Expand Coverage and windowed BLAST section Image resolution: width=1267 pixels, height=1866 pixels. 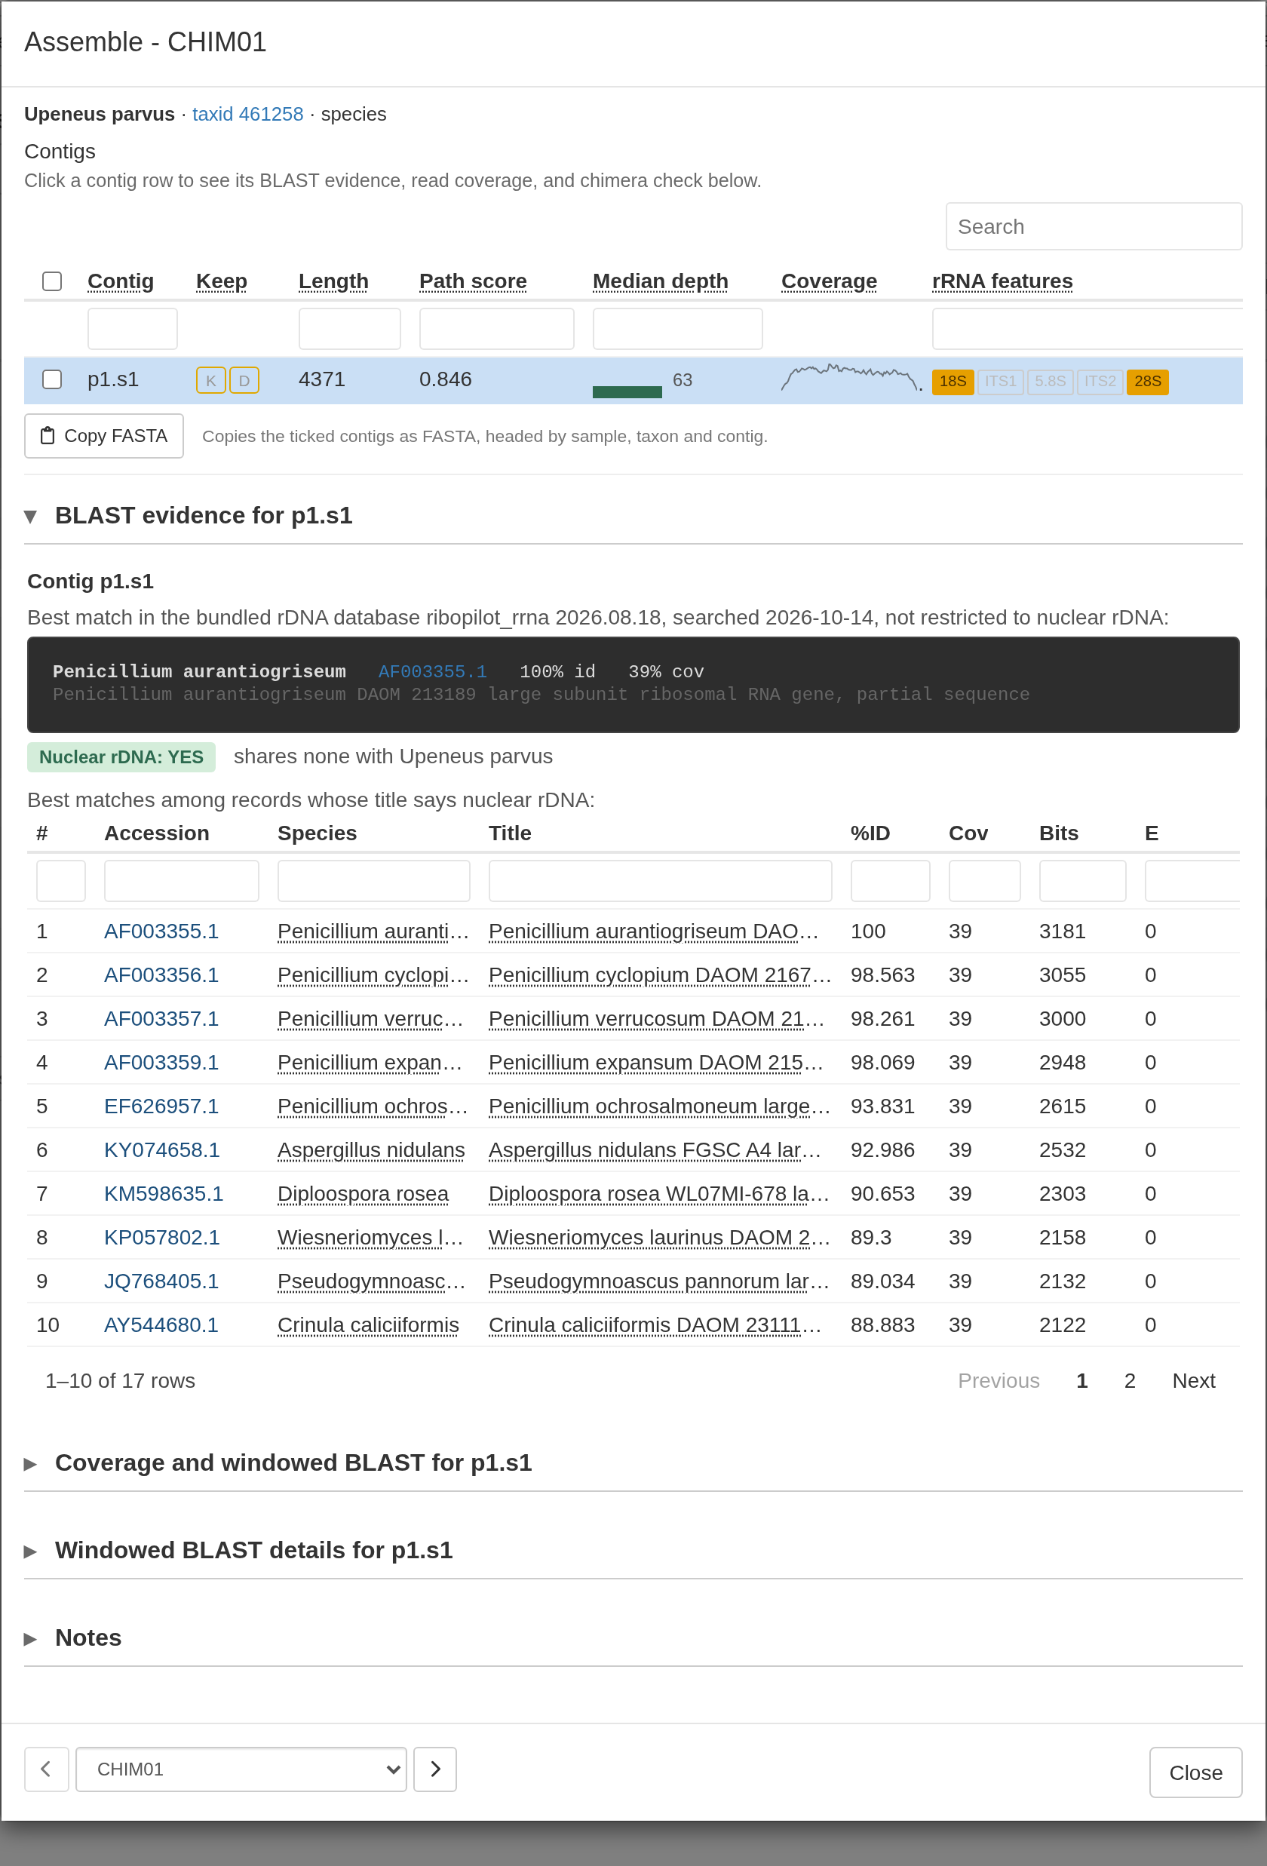coord(30,1464)
